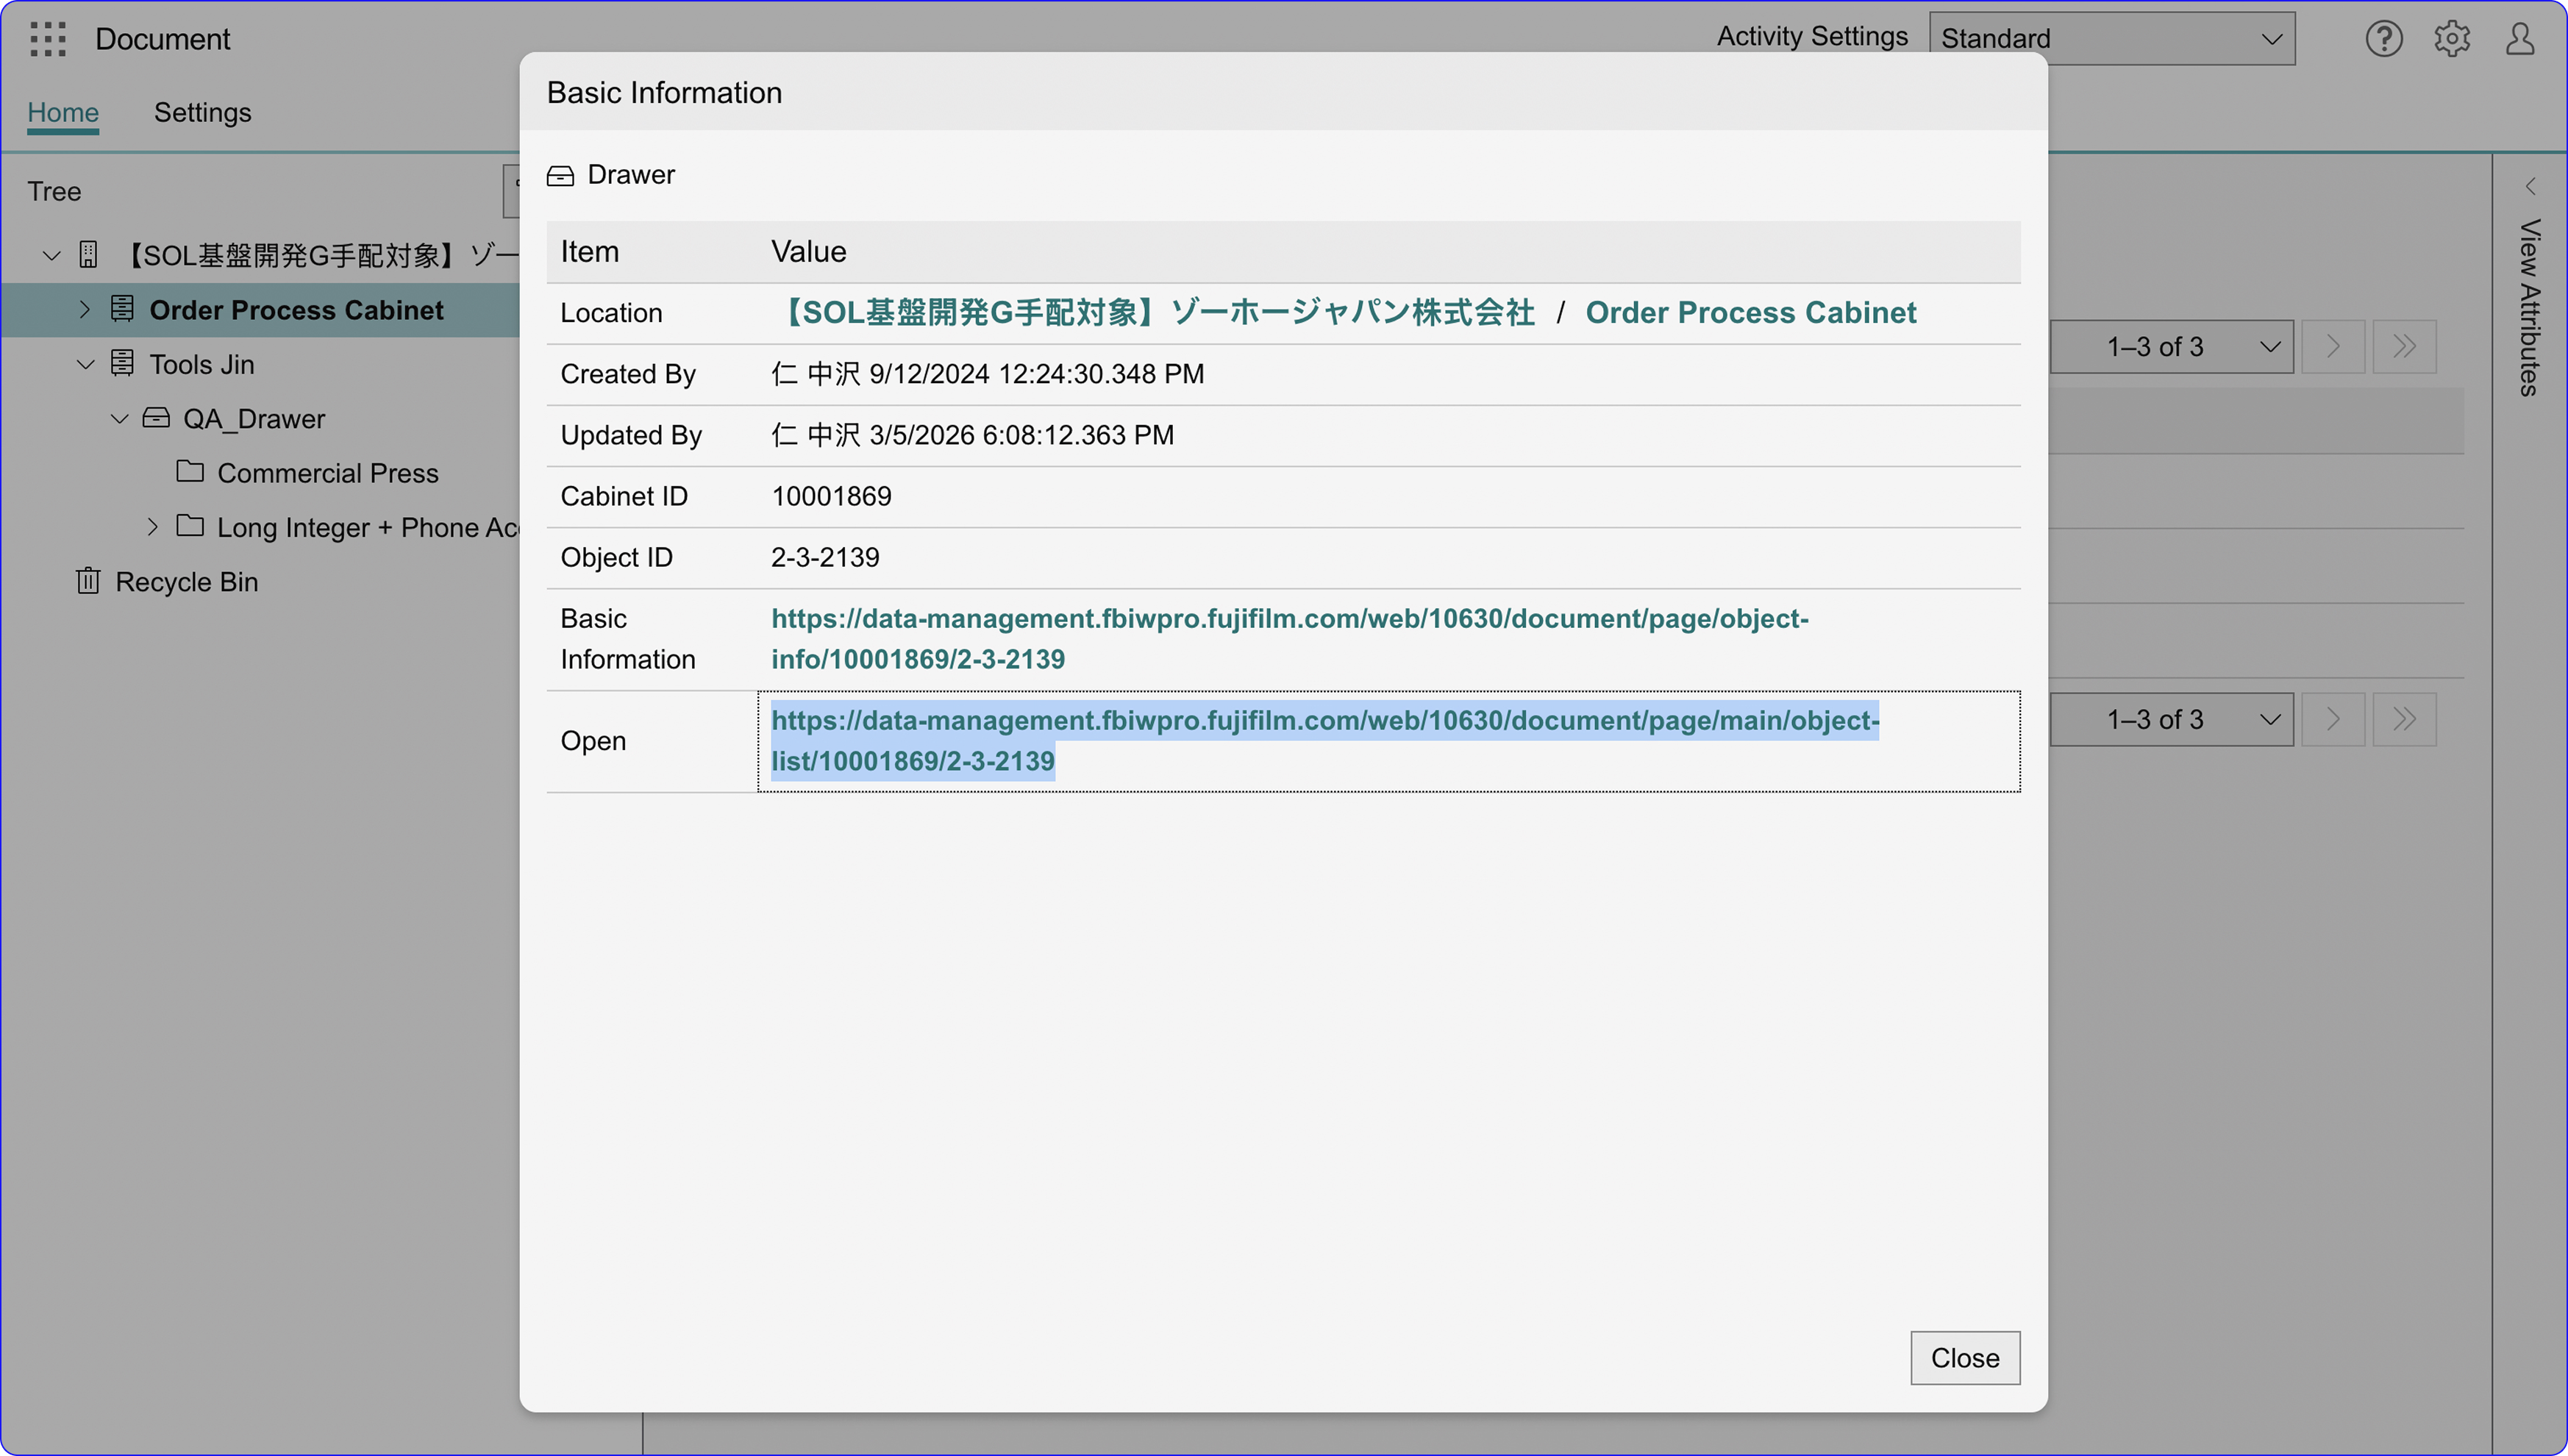Viewport: 2568px width, 1456px height.
Task: Open the app launcher grid icon
Action: point(48,39)
